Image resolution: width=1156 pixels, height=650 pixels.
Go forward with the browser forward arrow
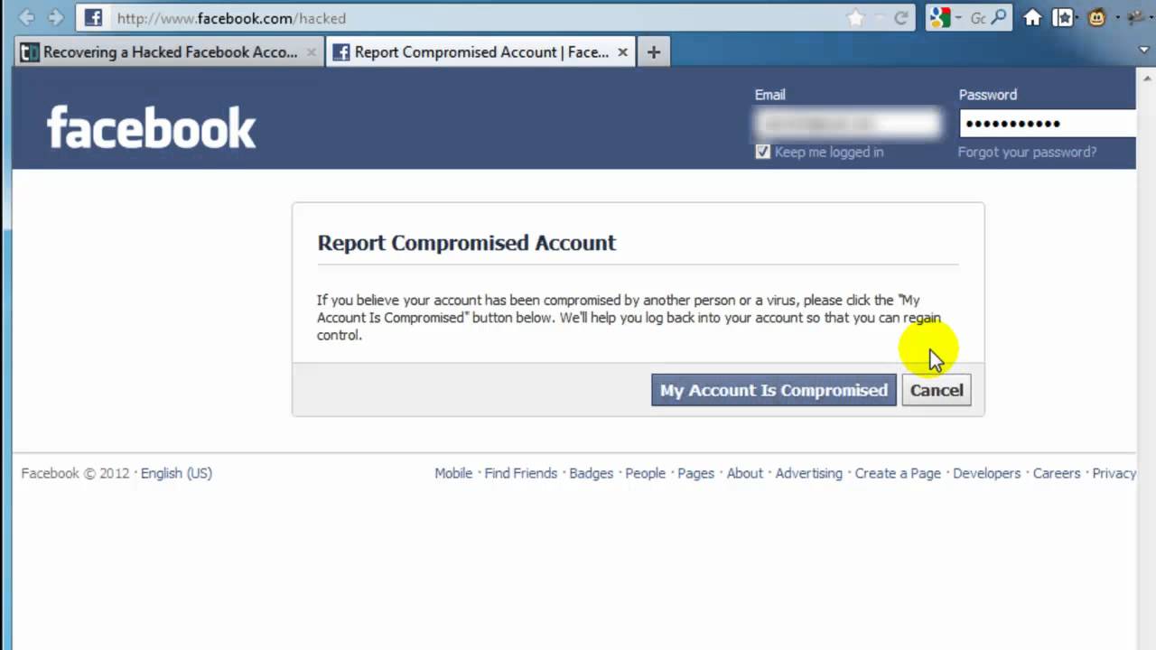[x=56, y=17]
